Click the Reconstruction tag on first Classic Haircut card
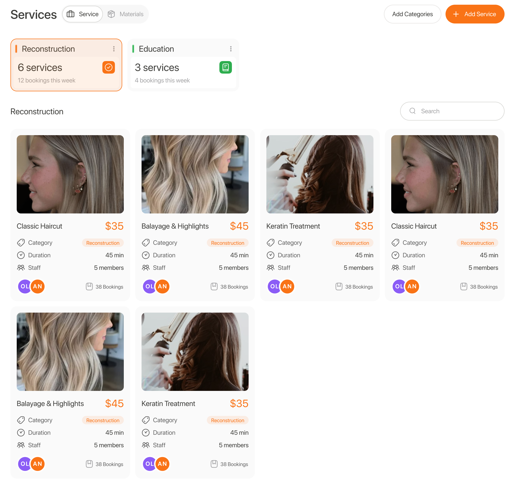515x489 pixels. pos(103,243)
